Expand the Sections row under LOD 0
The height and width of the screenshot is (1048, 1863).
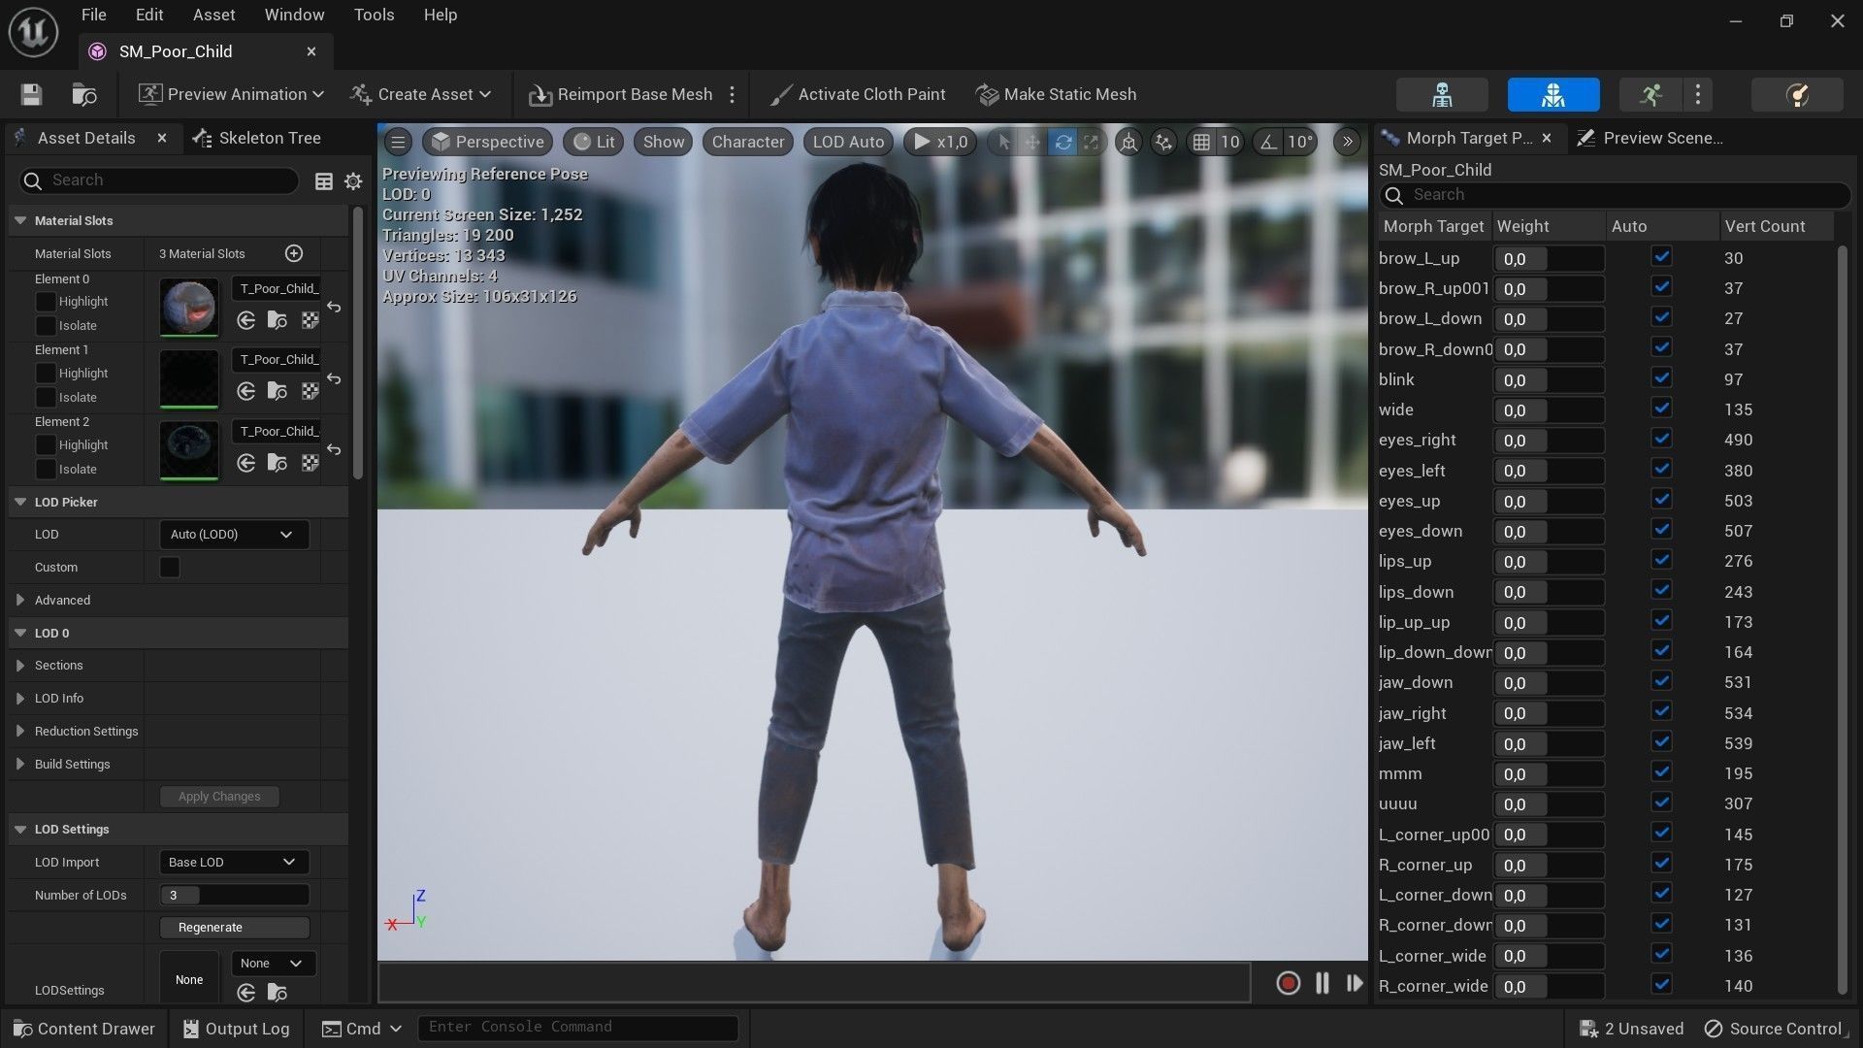[x=20, y=666]
